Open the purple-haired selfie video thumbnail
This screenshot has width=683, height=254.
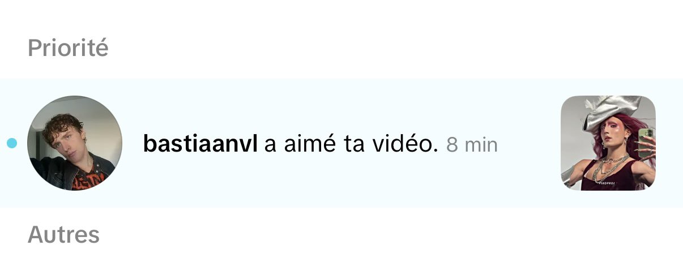608,143
